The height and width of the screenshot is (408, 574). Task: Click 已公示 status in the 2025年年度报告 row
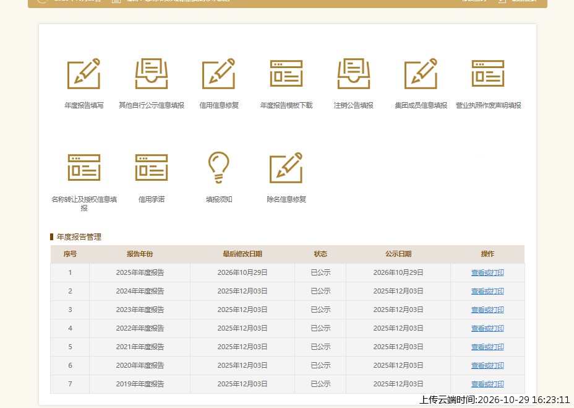point(320,273)
